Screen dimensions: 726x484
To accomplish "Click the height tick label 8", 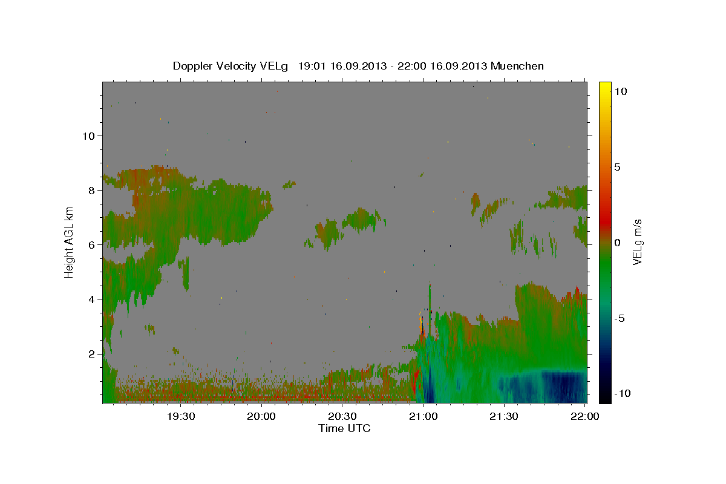I will (x=93, y=190).
